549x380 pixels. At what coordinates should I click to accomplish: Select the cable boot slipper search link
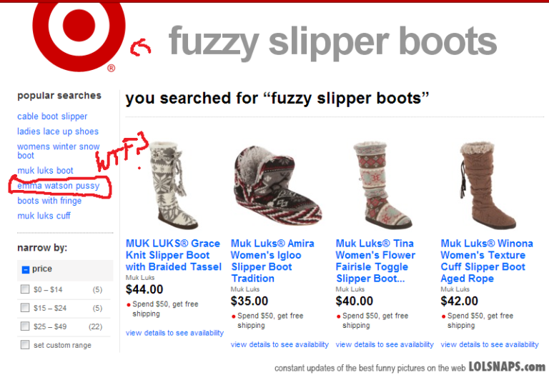52,116
